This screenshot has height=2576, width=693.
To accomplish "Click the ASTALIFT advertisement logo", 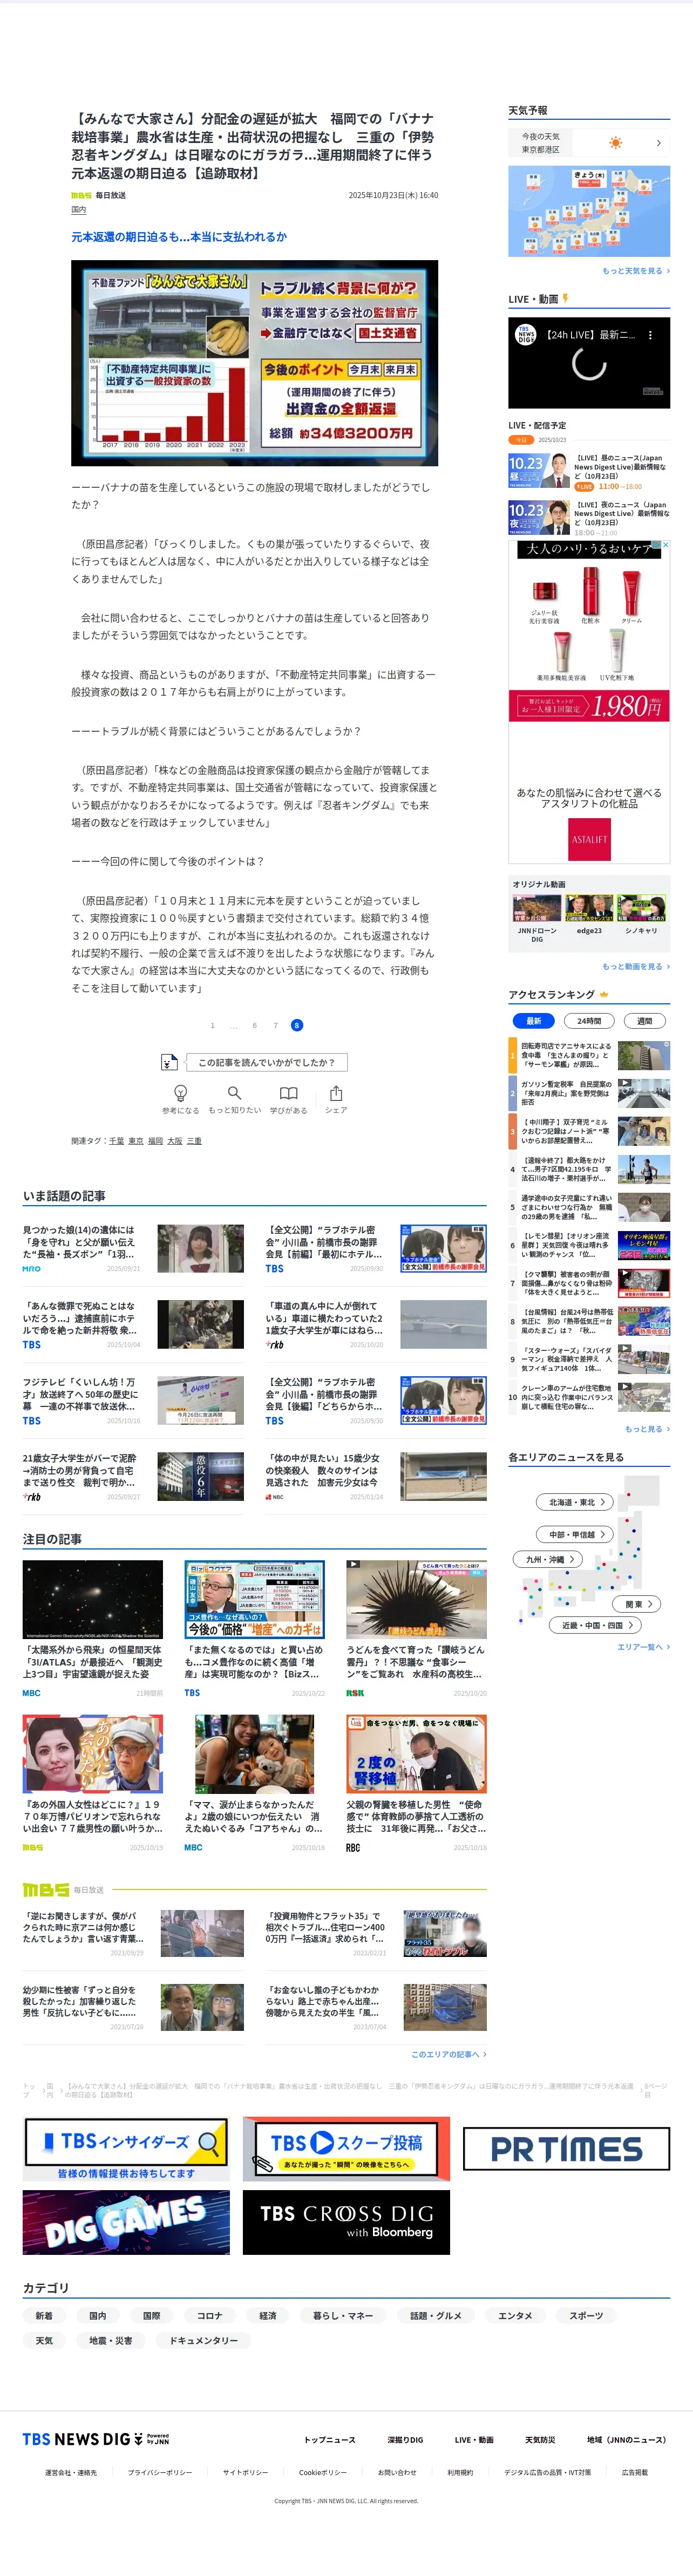I will point(589,839).
